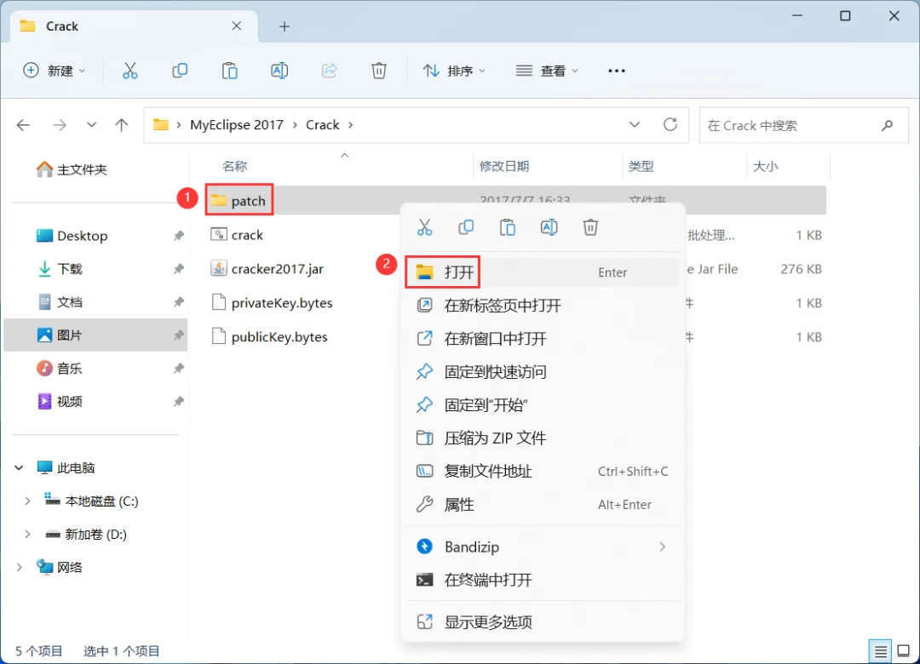Image resolution: width=920 pixels, height=664 pixels.
Task: Sort by 类型 column header
Action: [641, 167]
